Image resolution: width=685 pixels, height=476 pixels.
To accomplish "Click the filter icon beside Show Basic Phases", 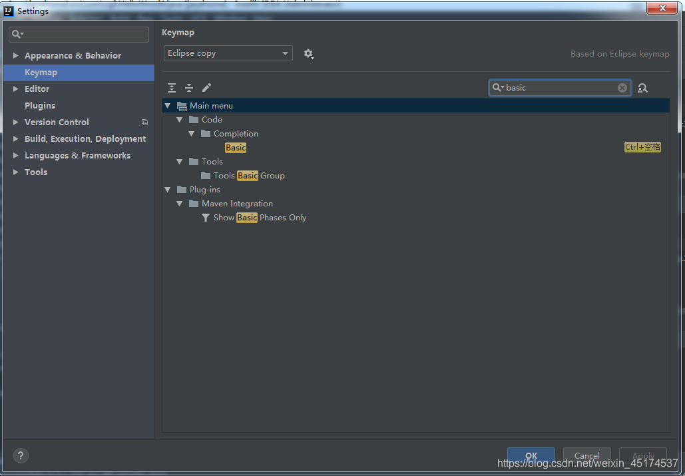I will click(206, 218).
